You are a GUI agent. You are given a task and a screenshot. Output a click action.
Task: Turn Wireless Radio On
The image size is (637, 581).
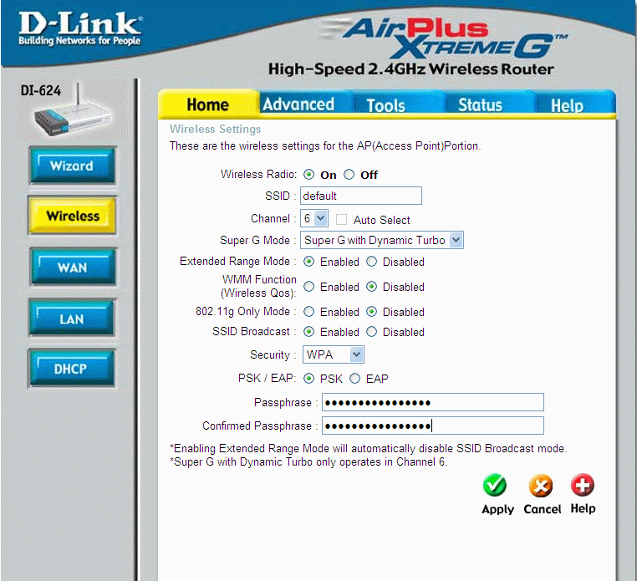(x=308, y=175)
